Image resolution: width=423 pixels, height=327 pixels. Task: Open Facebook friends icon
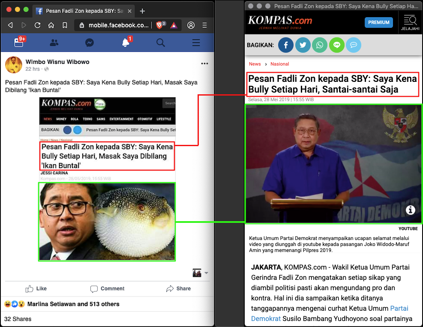(54, 43)
